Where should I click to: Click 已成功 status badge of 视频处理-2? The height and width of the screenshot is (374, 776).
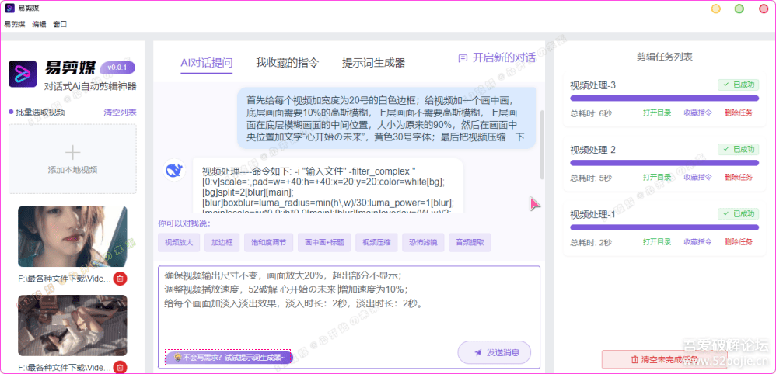tap(739, 149)
